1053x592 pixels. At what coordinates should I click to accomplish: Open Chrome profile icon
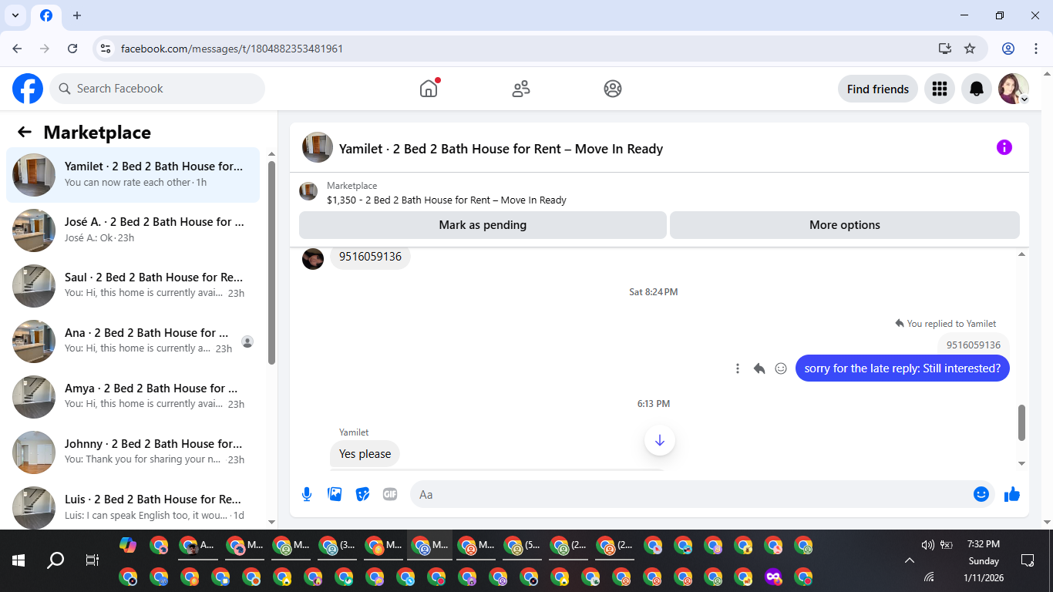point(1008,49)
